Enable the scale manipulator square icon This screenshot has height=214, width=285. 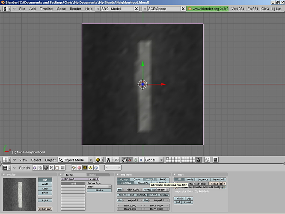(141, 160)
